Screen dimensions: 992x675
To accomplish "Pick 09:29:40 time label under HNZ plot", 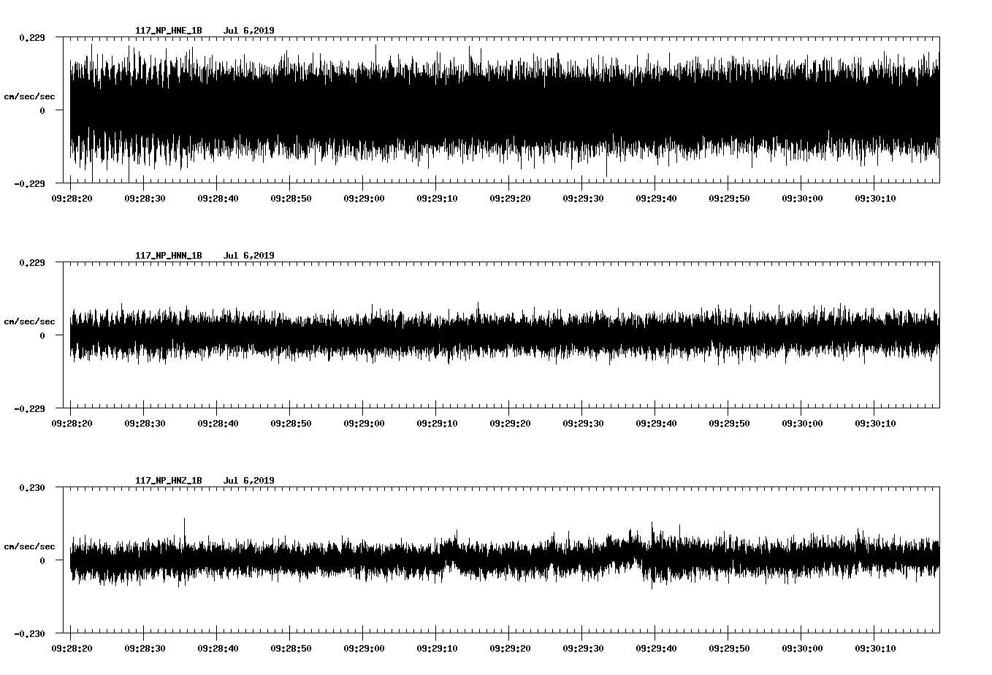I will point(655,648).
